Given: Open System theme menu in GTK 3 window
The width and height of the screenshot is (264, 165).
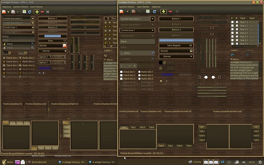Looking at the screenshot, I should 127,7.
